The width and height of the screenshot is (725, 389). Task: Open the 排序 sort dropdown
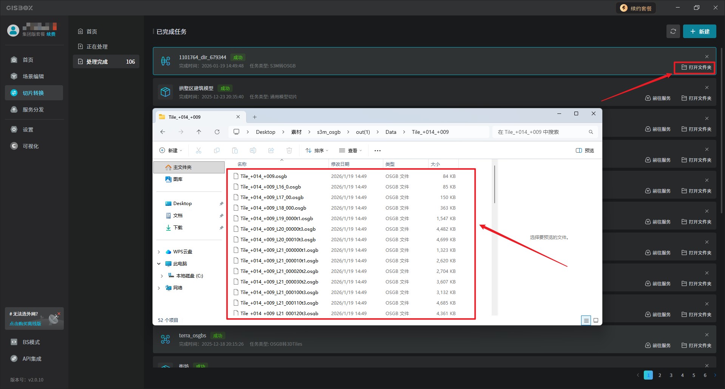tap(317, 150)
